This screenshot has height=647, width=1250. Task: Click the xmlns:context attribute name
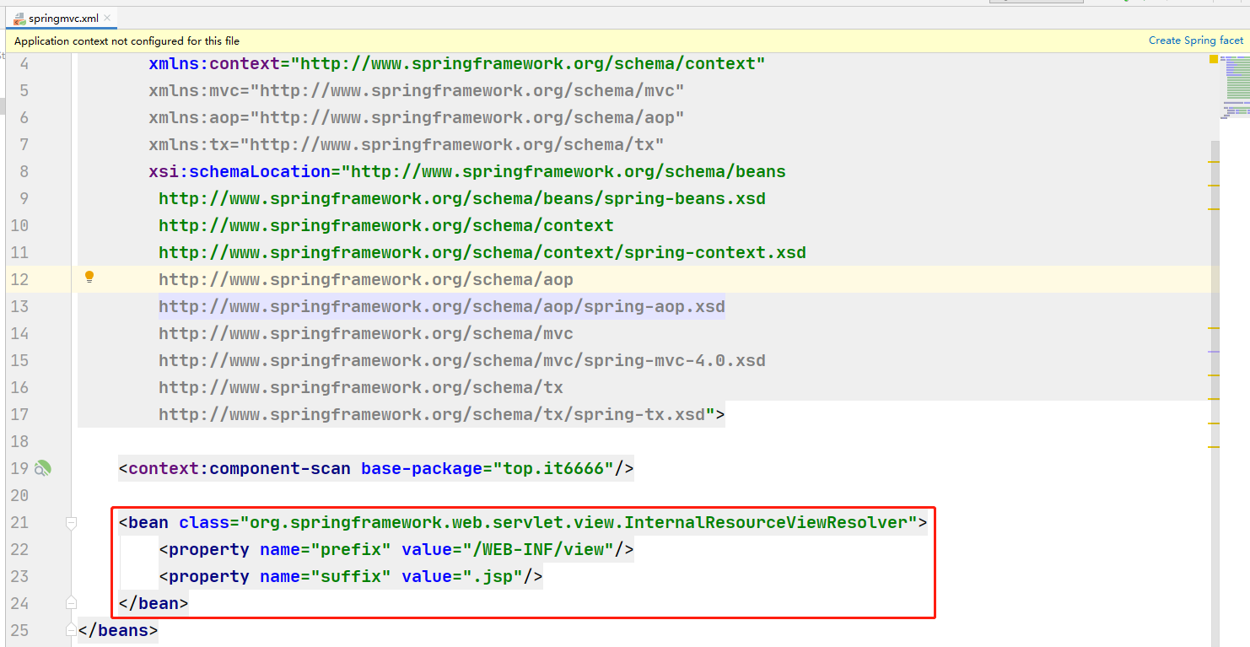coord(214,63)
